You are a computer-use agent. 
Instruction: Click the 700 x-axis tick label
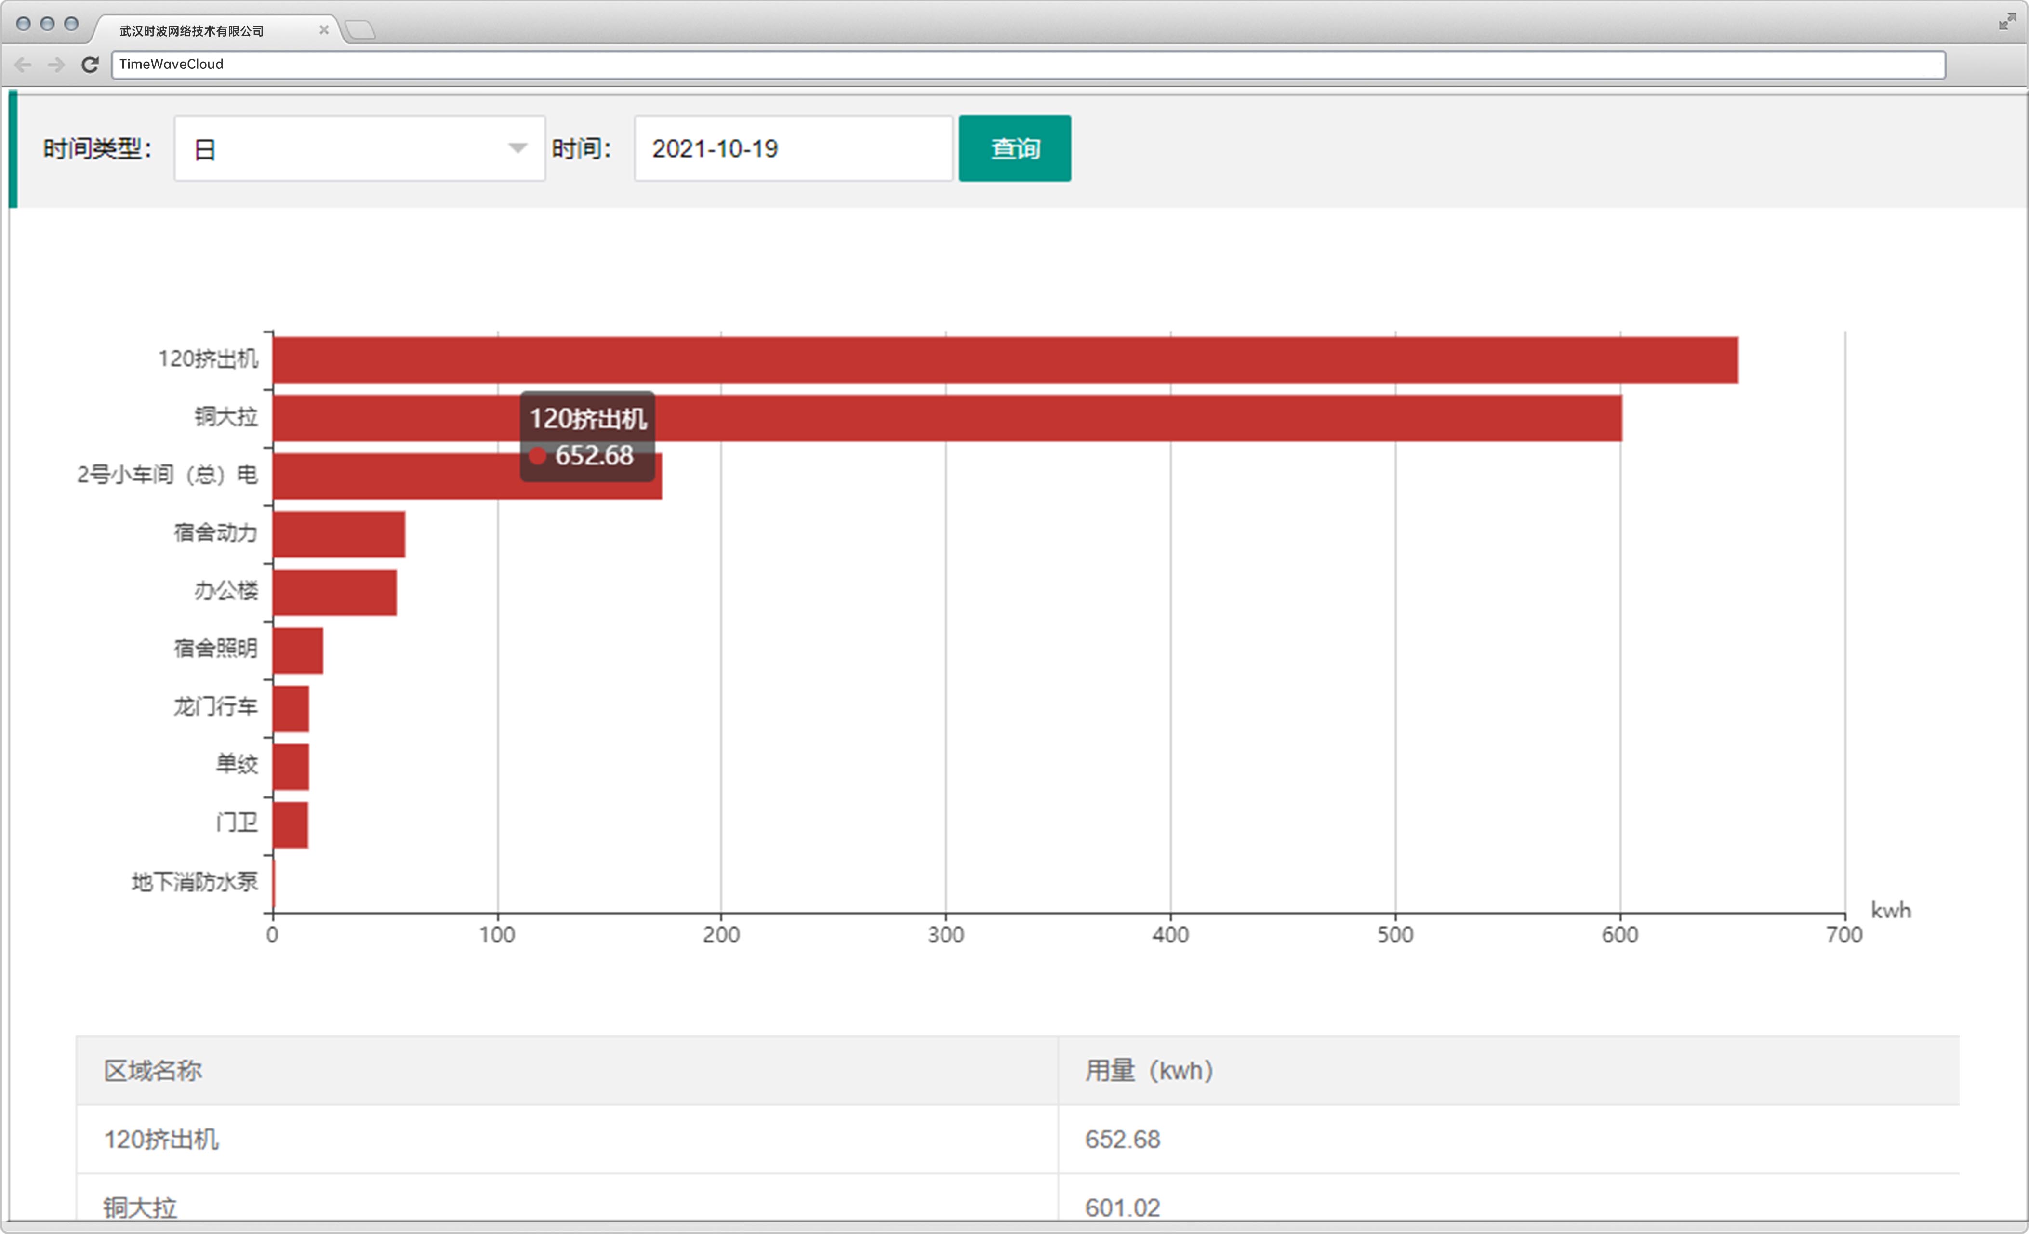(x=1843, y=935)
